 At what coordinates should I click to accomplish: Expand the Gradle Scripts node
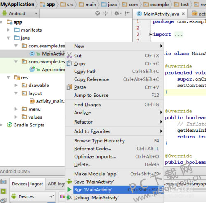point(1,125)
